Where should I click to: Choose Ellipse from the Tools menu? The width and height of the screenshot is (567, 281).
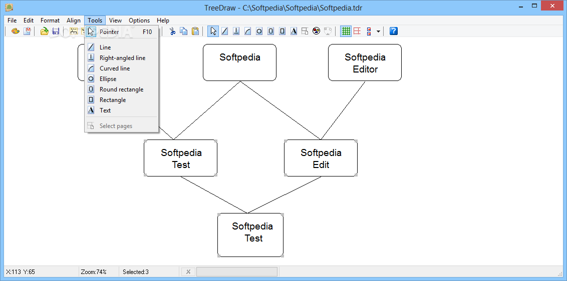coord(122,78)
